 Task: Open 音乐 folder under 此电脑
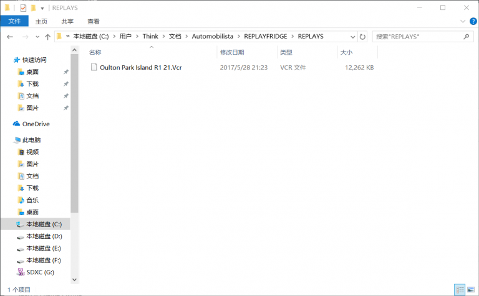32,200
